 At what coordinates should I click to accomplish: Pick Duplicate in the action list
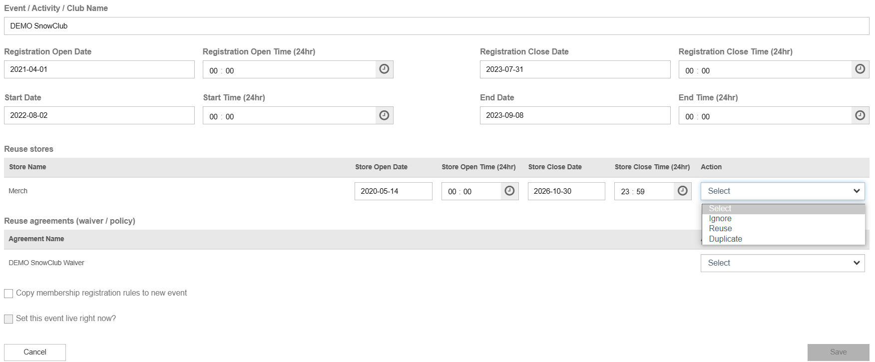click(x=725, y=239)
